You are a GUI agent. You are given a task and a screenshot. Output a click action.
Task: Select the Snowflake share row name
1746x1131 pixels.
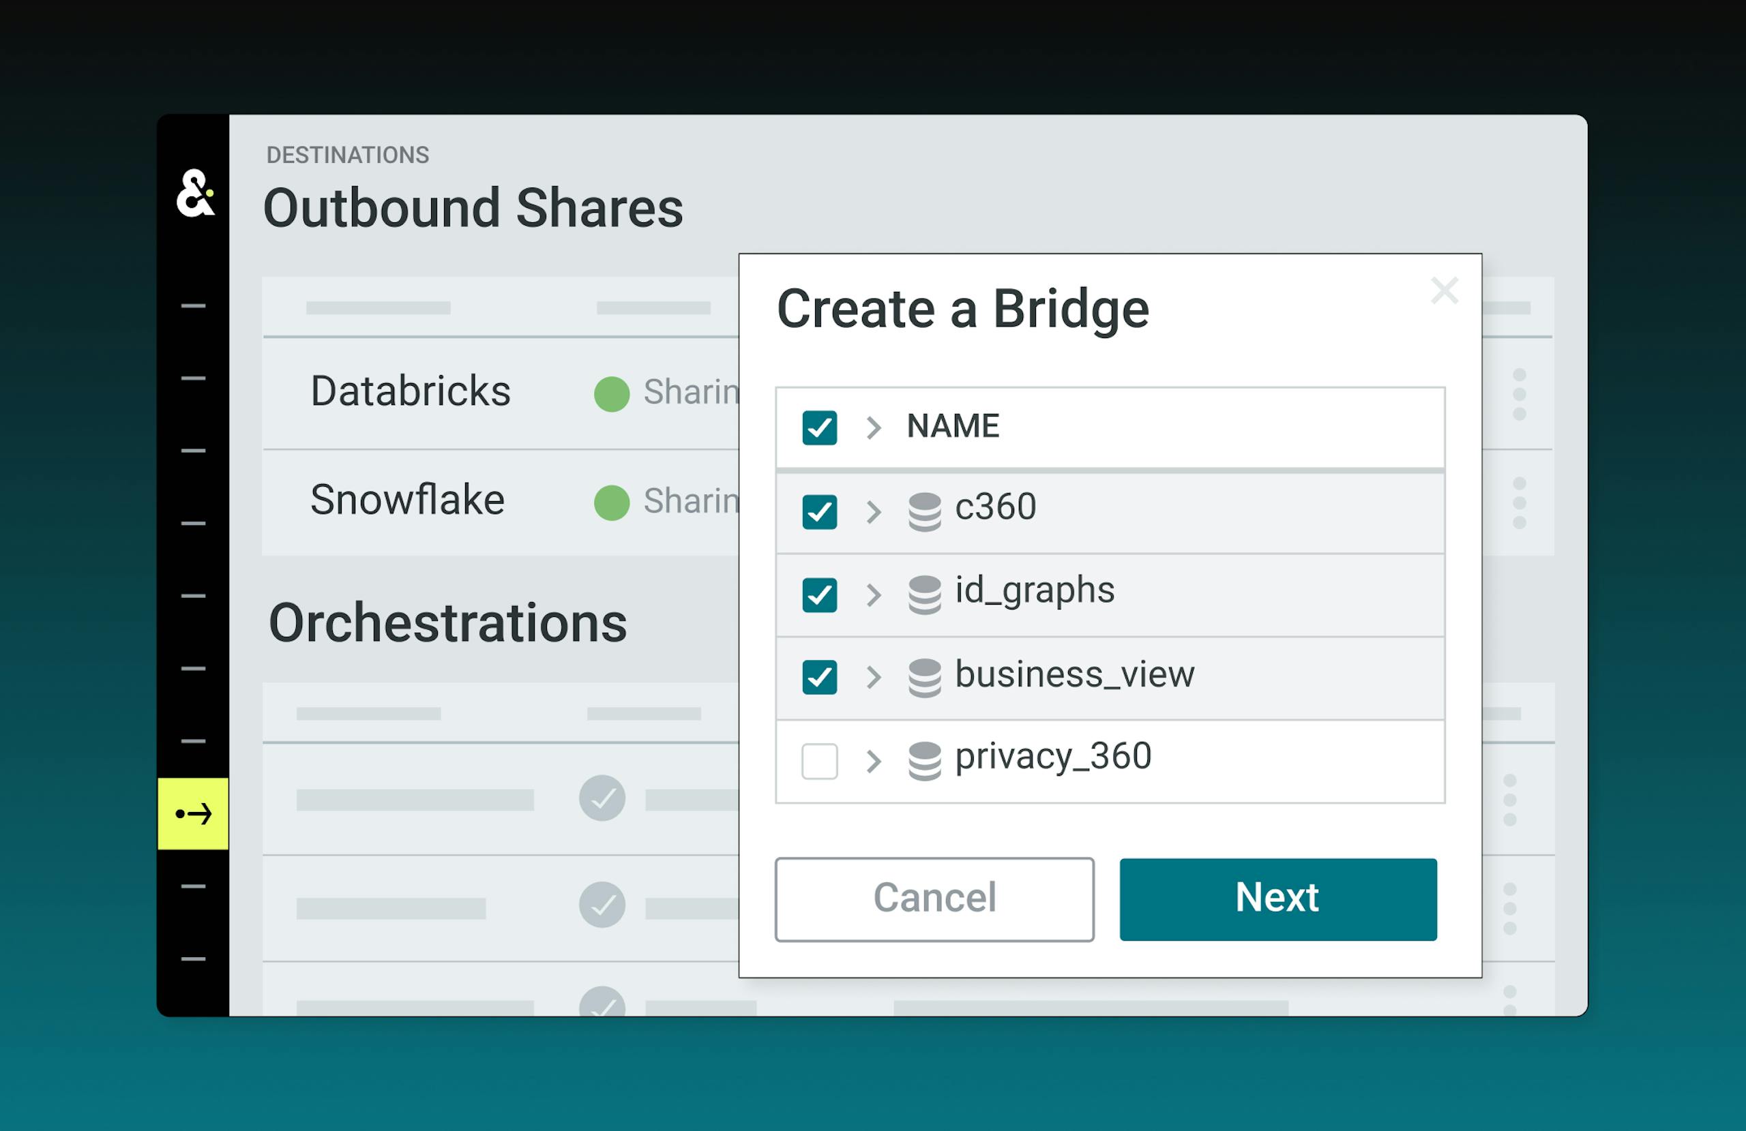[407, 501]
